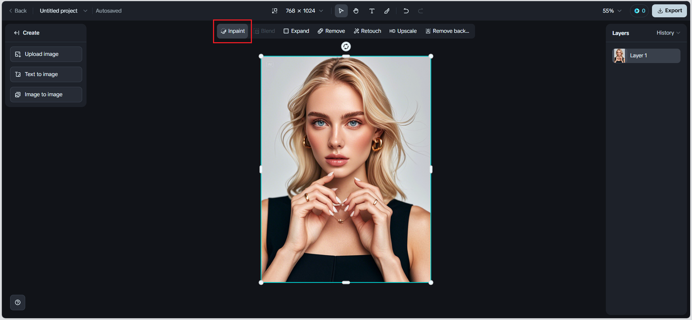The height and width of the screenshot is (320, 692).
Task: Open the 768 × 1024 canvas size dropdown
Action: click(304, 11)
